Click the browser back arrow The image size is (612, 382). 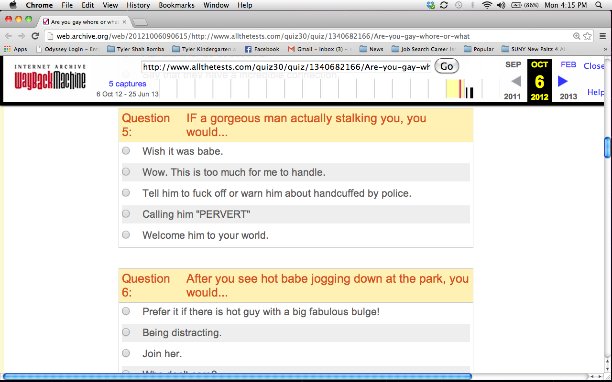point(9,36)
